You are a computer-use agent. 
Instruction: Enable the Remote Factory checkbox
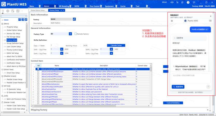click(76, 34)
